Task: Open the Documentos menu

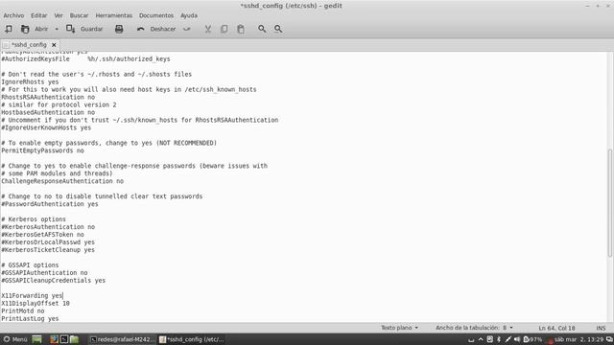Action: (x=156, y=15)
